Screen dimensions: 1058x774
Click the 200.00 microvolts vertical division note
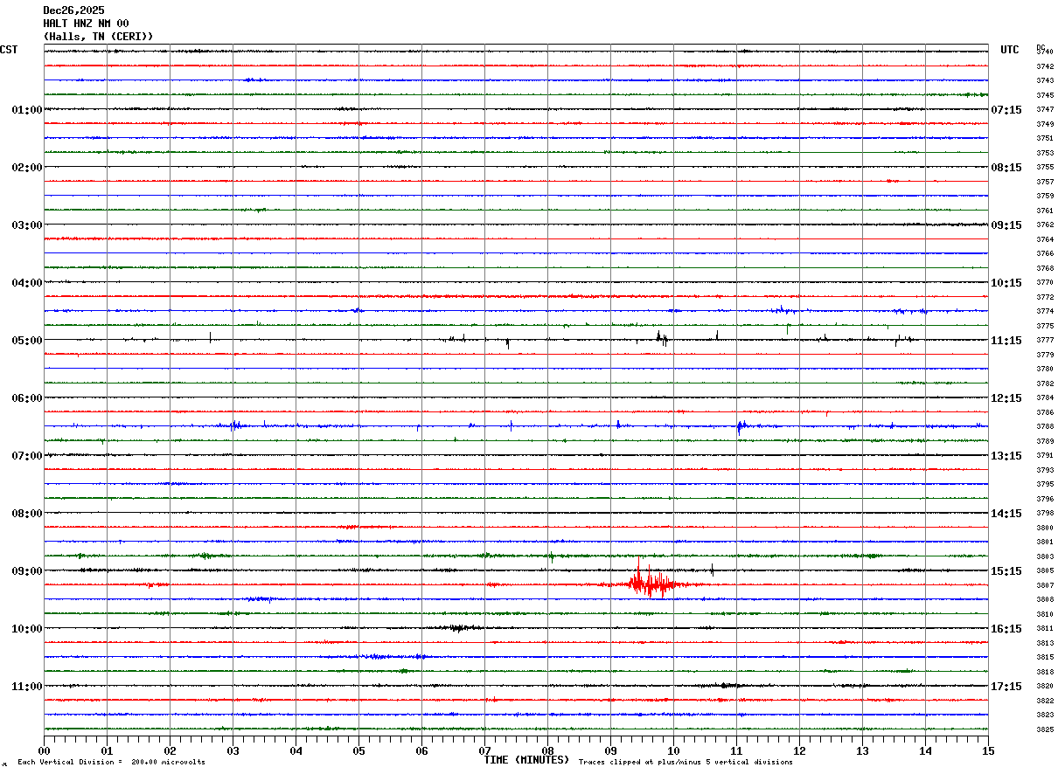click(111, 763)
